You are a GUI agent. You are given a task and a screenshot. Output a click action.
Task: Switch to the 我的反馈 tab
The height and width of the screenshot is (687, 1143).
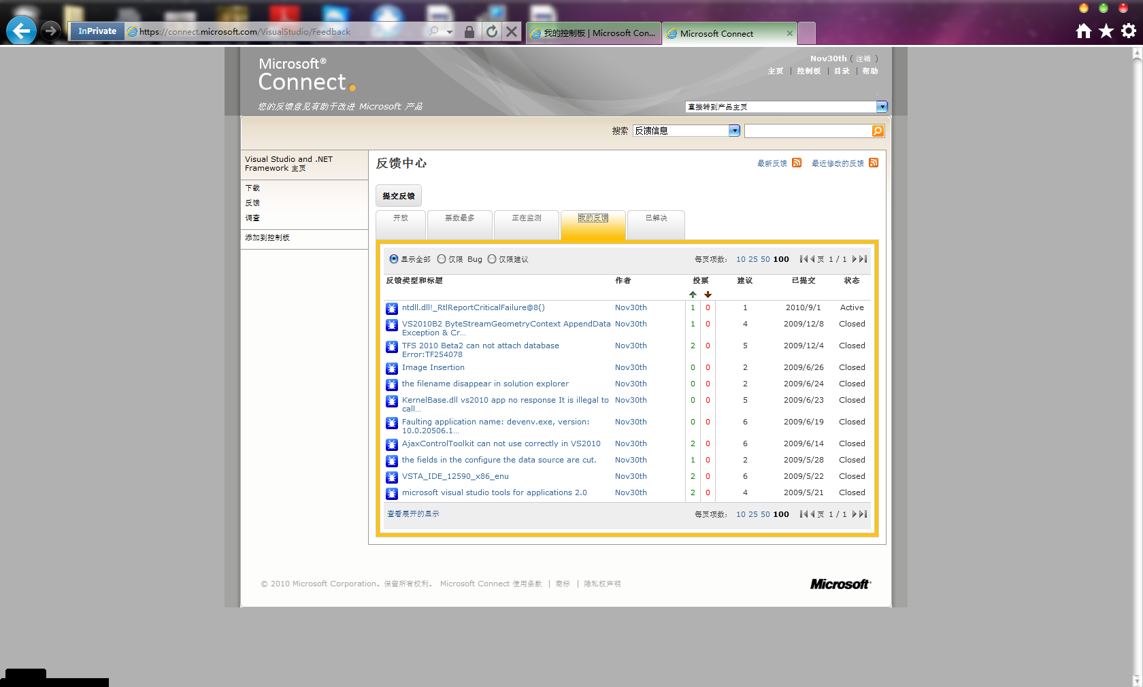coord(593,224)
